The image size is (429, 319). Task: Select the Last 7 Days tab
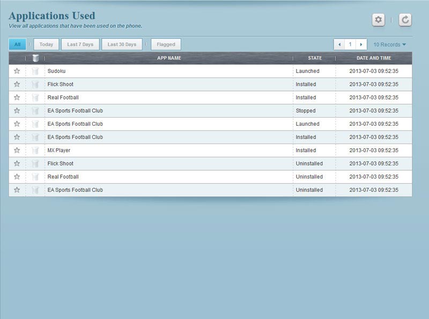(x=80, y=45)
